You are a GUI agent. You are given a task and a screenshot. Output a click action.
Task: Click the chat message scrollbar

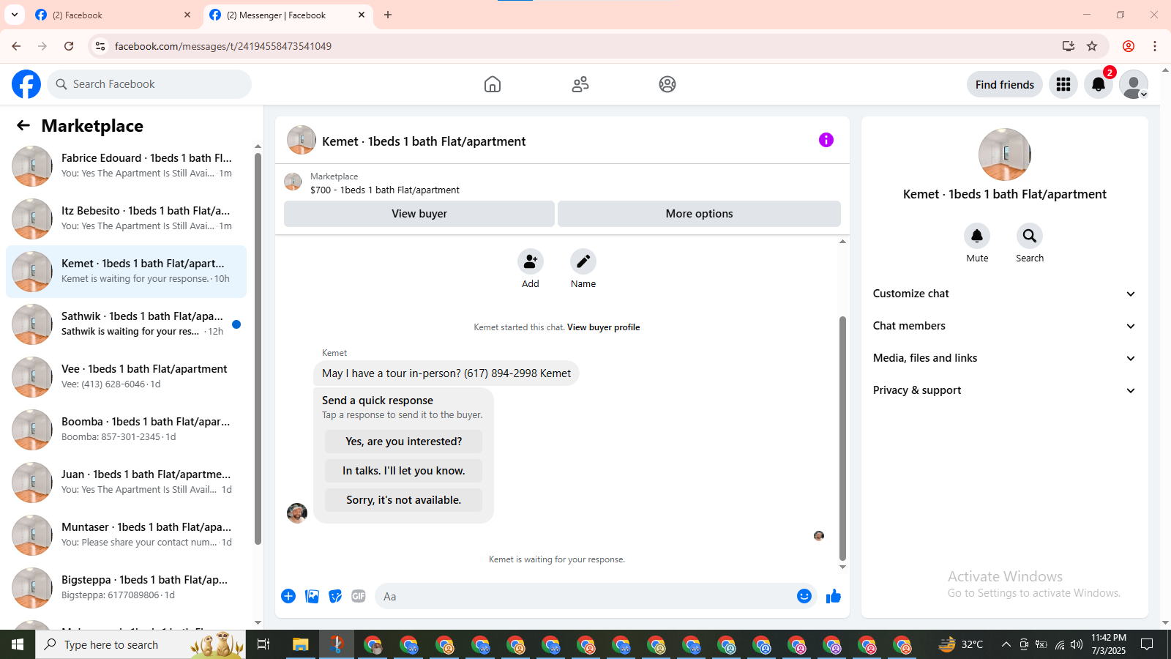coord(842,438)
